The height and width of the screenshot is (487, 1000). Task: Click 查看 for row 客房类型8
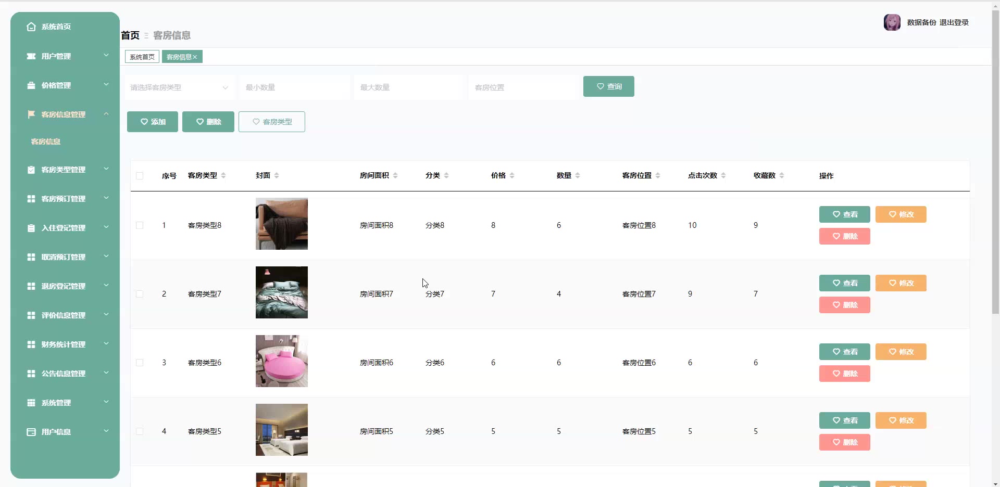point(845,214)
